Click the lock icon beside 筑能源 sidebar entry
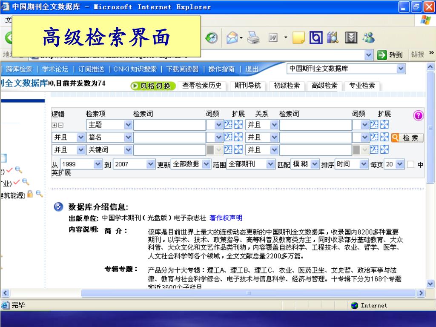The height and width of the screenshot is (327, 436). tap(30, 194)
